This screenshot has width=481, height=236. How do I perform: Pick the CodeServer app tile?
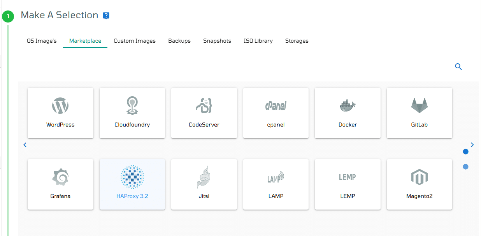point(204,113)
